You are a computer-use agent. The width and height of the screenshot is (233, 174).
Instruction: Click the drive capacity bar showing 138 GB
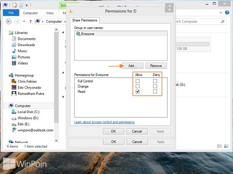click(x=193, y=44)
